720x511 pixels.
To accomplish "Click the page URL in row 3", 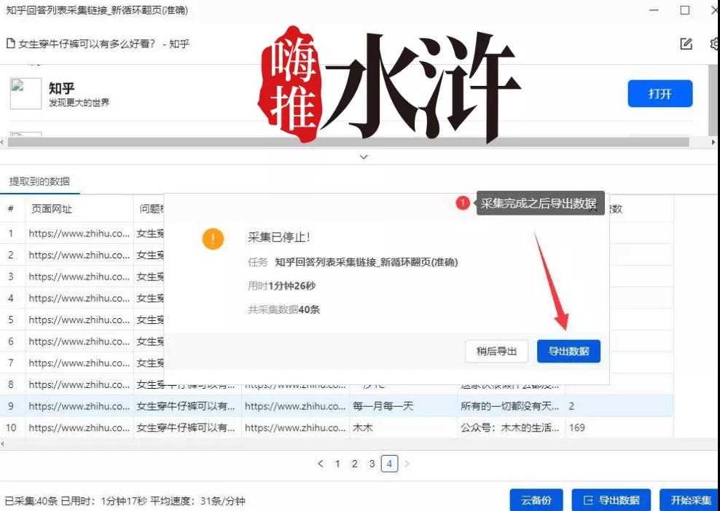I will coord(79,277).
